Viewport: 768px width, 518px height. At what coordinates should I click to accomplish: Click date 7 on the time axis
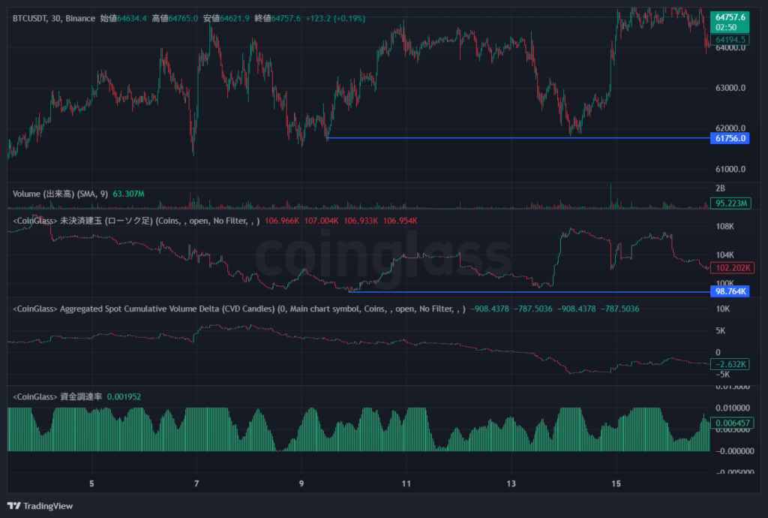point(196,483)
